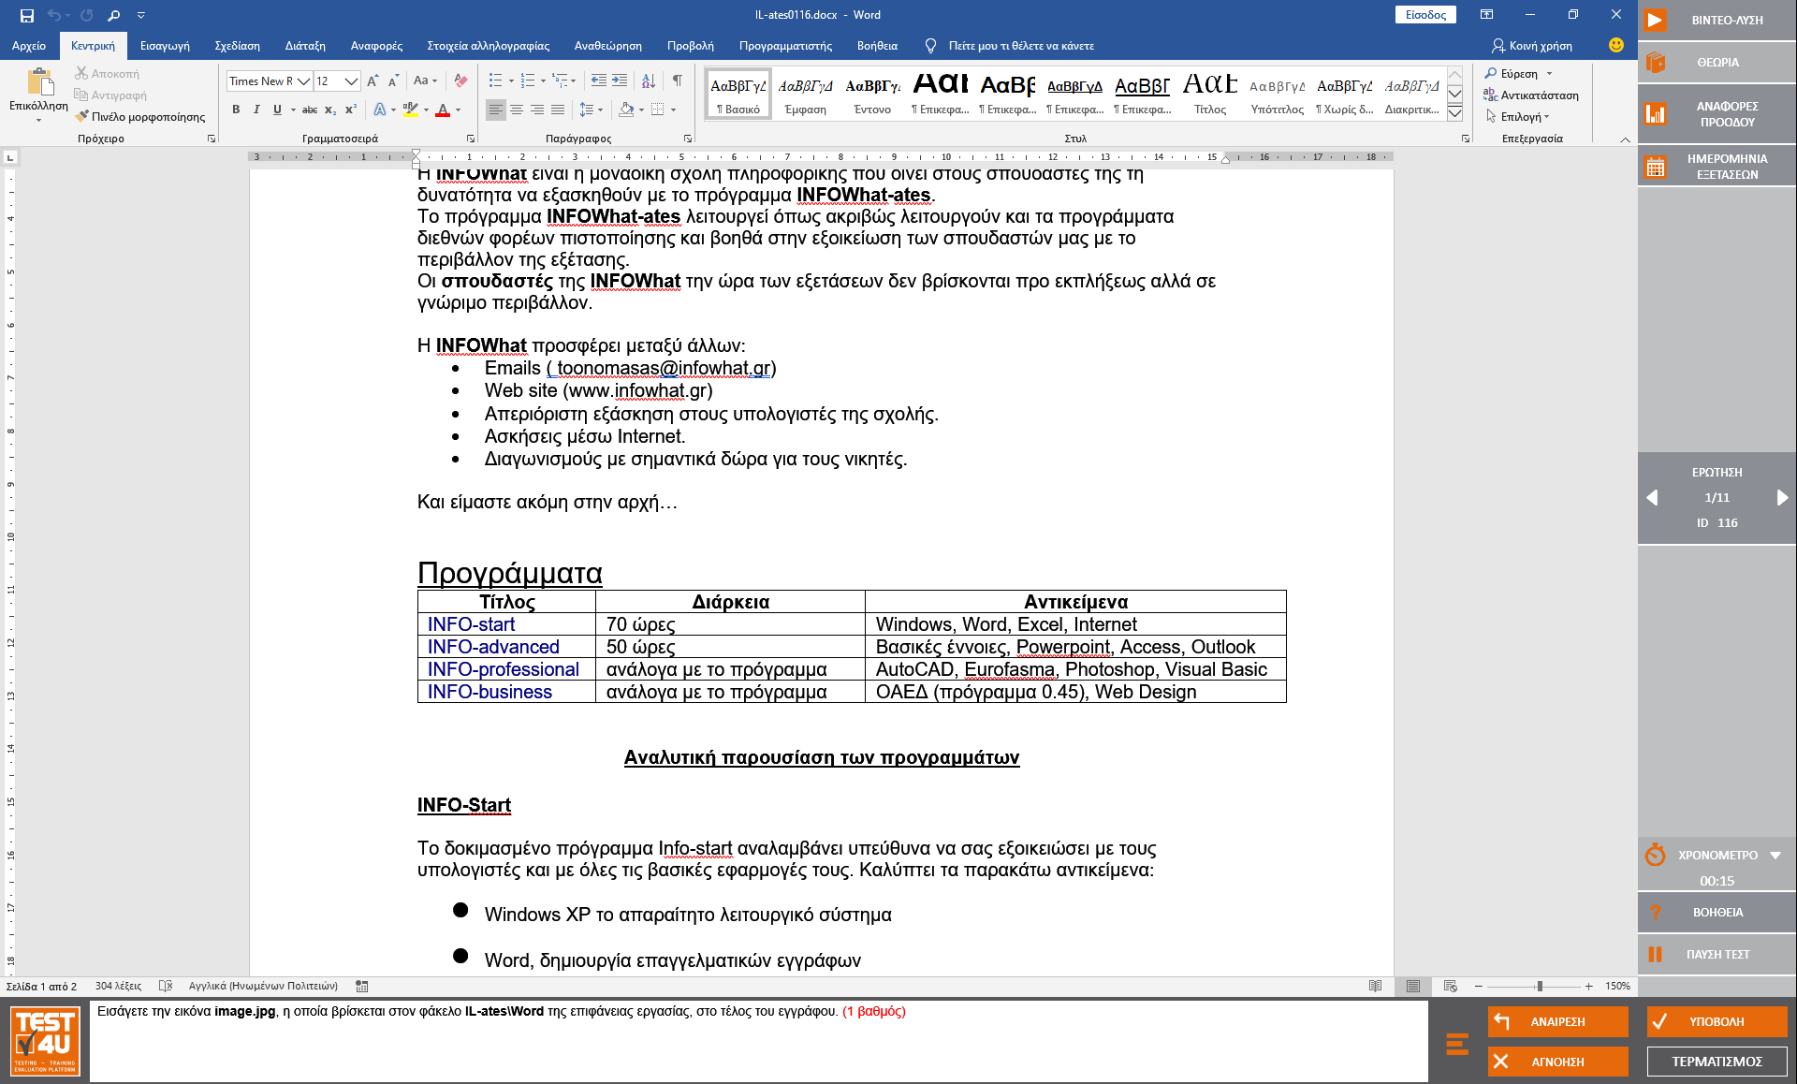Click the ΒΙΝΤΕΟ-ΛΥΣΗ play icon
The height and width of the screenshot is (1084, 1797).
(x=1656, y=20)
